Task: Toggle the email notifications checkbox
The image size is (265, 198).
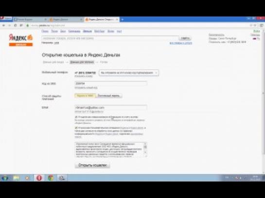Action: tap(76, 117)
